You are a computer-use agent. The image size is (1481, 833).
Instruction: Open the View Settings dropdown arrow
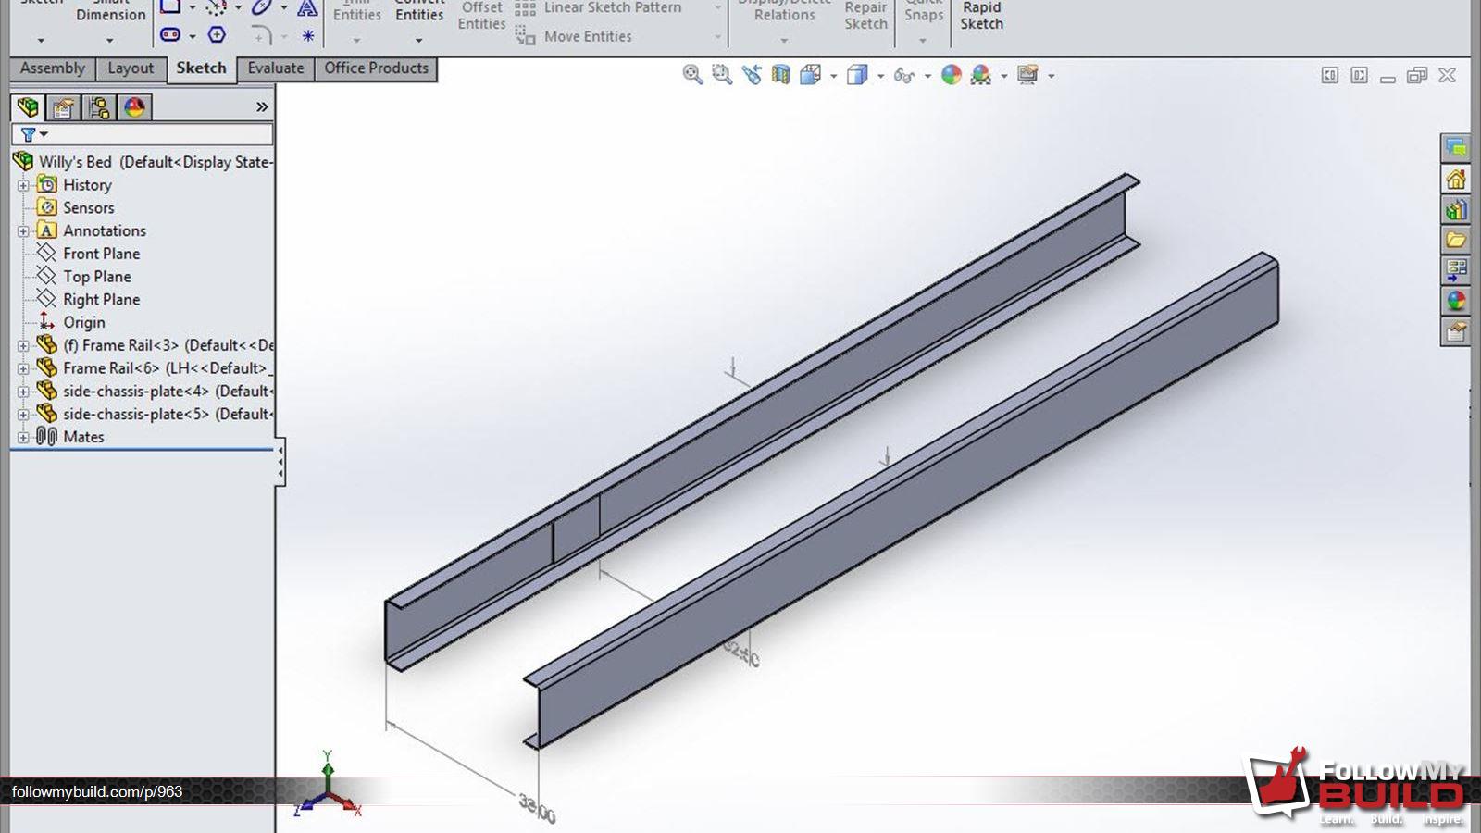point(1052,76)
